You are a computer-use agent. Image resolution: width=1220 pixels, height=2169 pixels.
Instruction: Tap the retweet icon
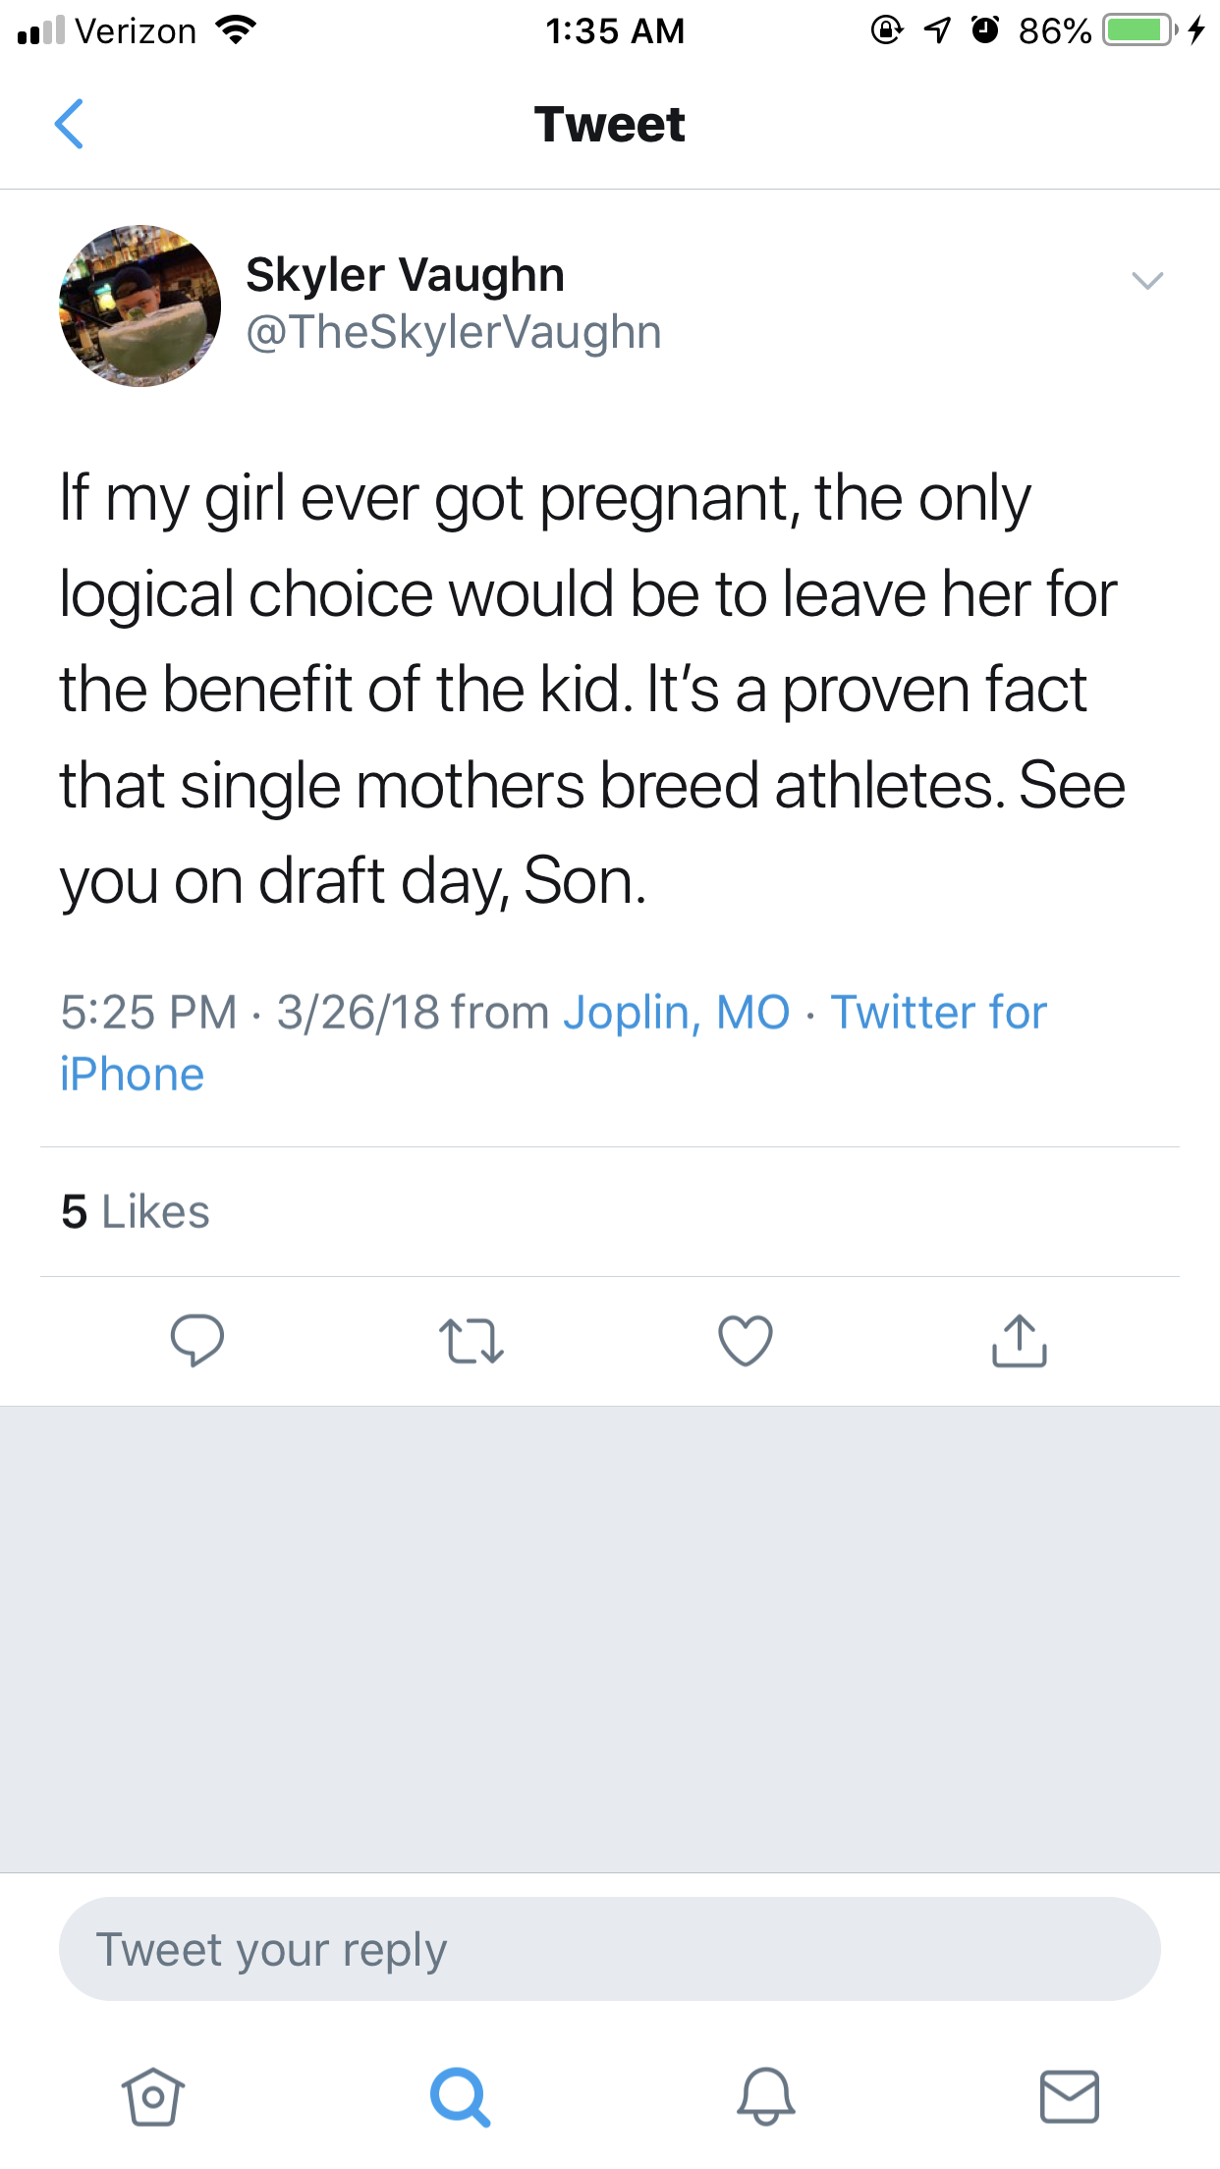(471, 1342)
